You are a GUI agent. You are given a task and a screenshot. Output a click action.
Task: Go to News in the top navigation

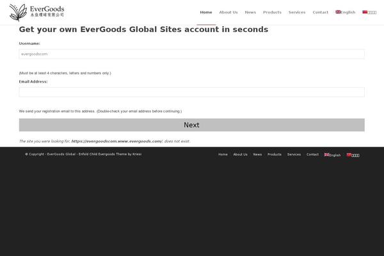(x=250, y=12)
